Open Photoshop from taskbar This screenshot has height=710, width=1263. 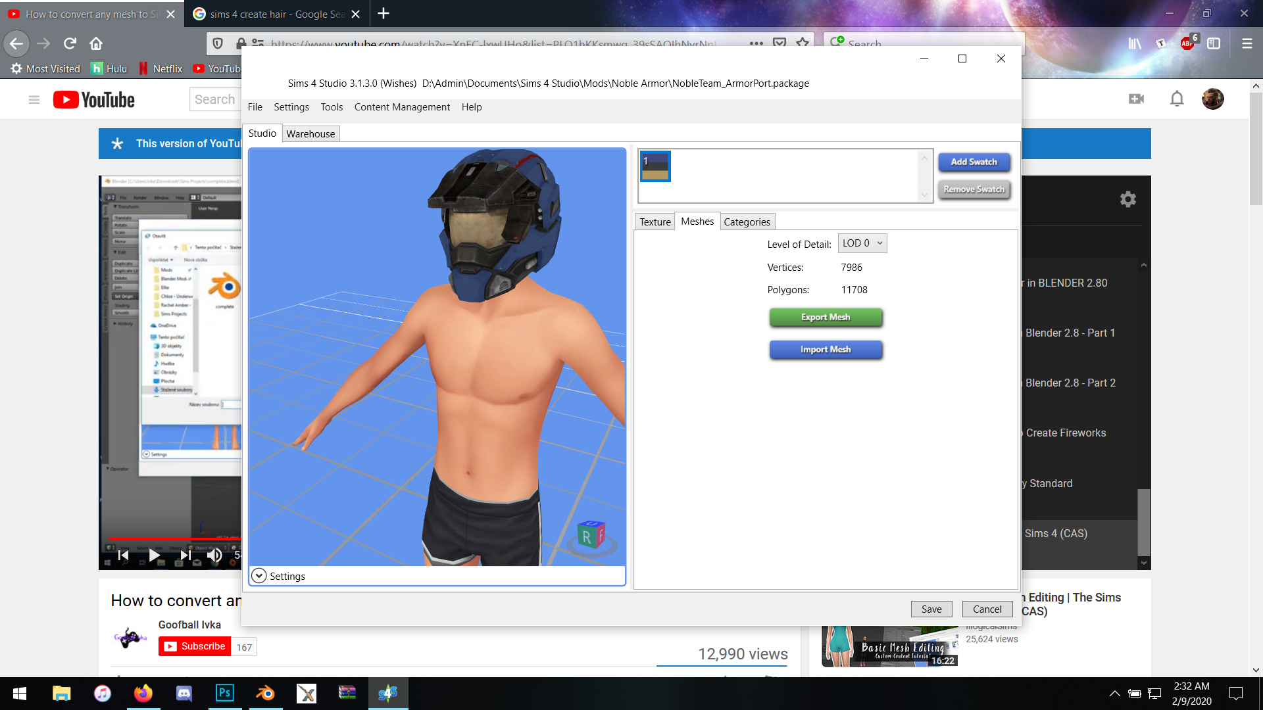[224, 693]
